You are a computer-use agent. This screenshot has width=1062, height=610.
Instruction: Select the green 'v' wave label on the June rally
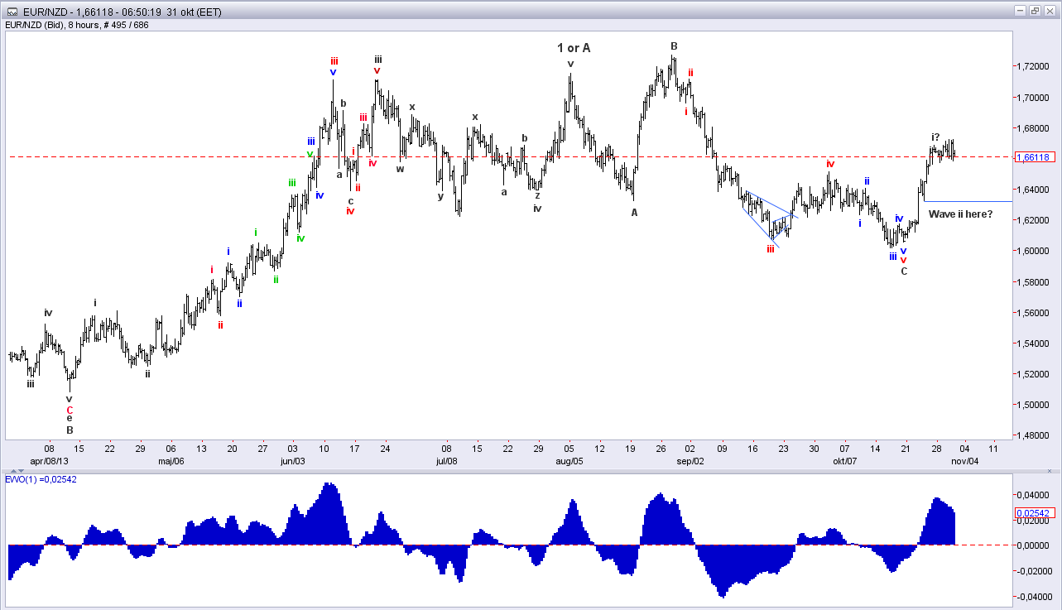point(308,154)
